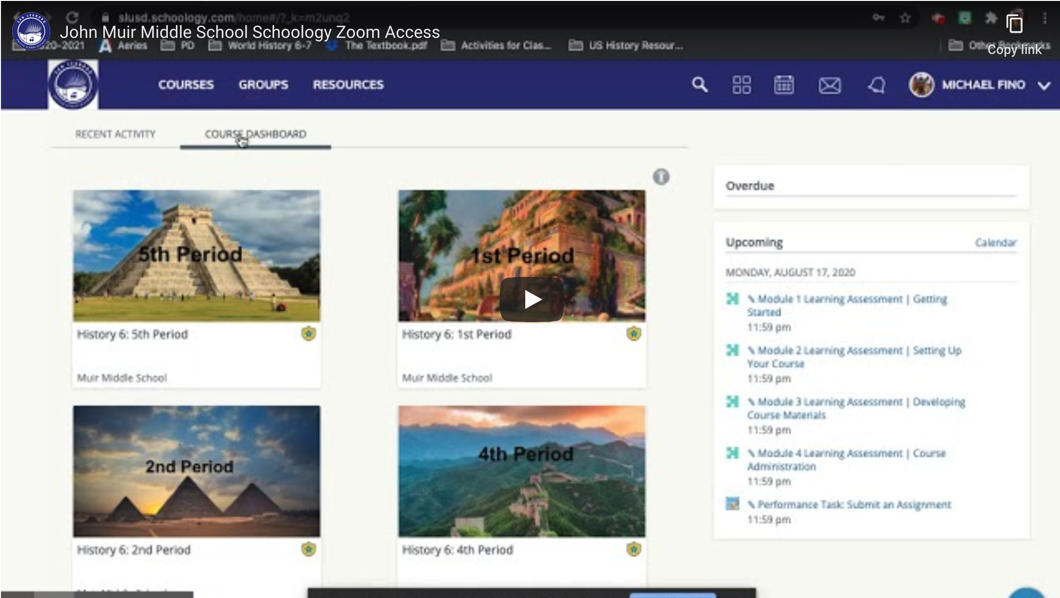Viewport: 1060px width, 598px height.
Task: Click badge icon on History 6: 5th Period
Action: pyautogui.click(x=309, y=334)
